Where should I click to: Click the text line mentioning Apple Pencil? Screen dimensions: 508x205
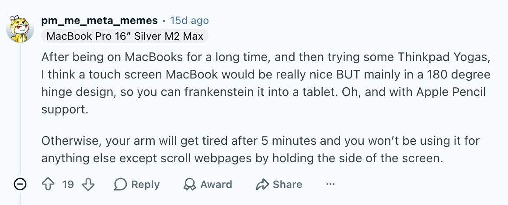coord(263,92)
